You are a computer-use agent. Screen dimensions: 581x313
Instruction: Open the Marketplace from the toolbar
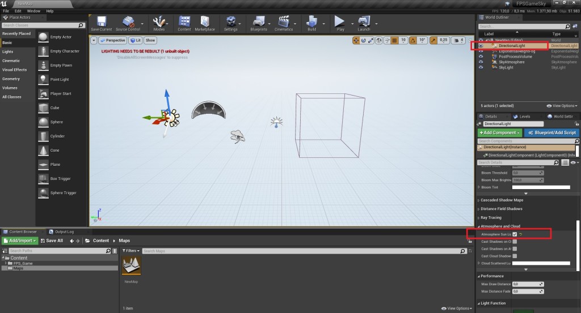click(x=205, y=23)
